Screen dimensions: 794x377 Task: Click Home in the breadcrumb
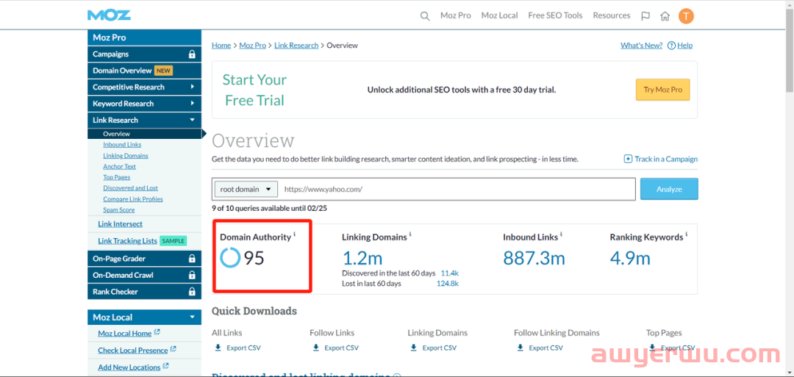[221, 46]
